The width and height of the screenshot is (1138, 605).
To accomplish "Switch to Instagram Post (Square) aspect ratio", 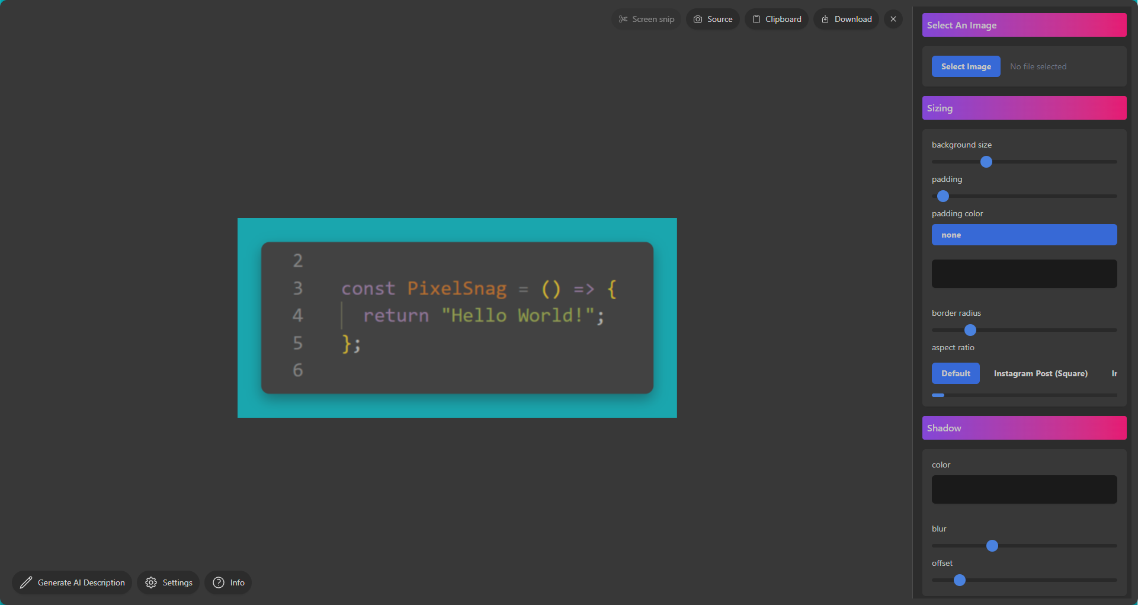I will 1040,373.
